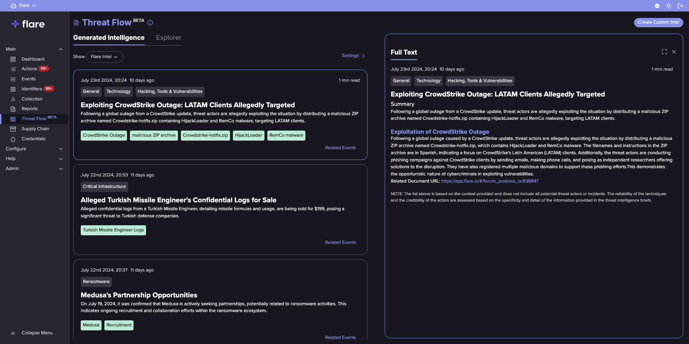Open the related document URL link
The height and width of the screenshot is (344, 689).
(x=489, y=181)
